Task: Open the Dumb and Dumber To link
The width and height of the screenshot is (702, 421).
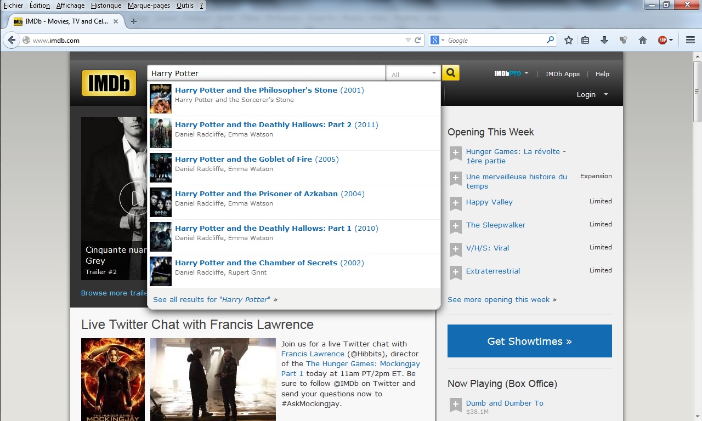Action: 505,403
